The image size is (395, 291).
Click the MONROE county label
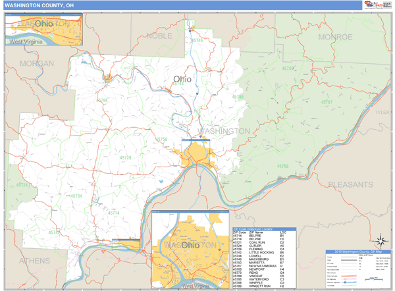pos(335,38)
